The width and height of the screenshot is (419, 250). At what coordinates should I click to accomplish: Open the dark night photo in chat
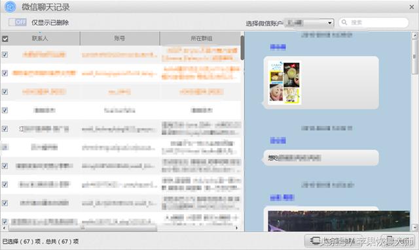(339, 221)
